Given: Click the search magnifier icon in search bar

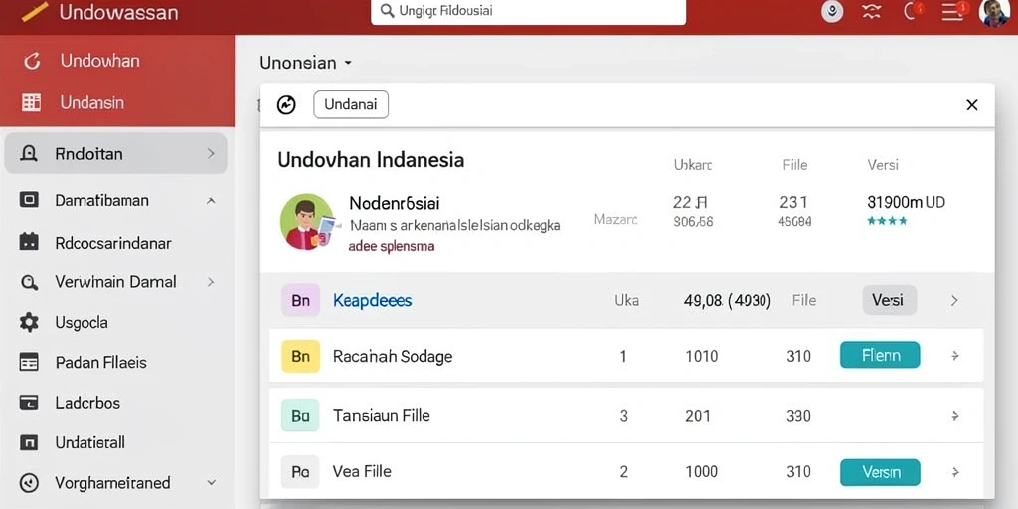Looking at the screenshot, I should point(388,11).
